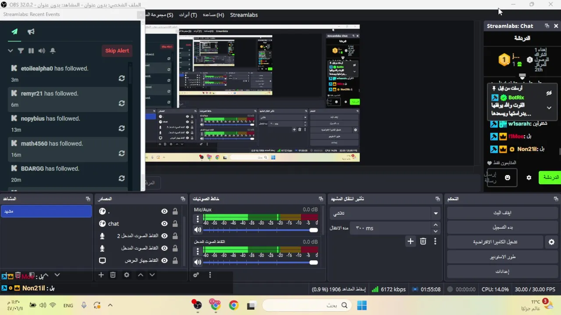Pop out the Streamlabs Chat dock
The image size is (561, 315).
click(547, 26)
